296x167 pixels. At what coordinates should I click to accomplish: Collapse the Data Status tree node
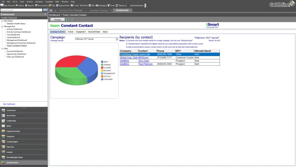tap(2, 21)
